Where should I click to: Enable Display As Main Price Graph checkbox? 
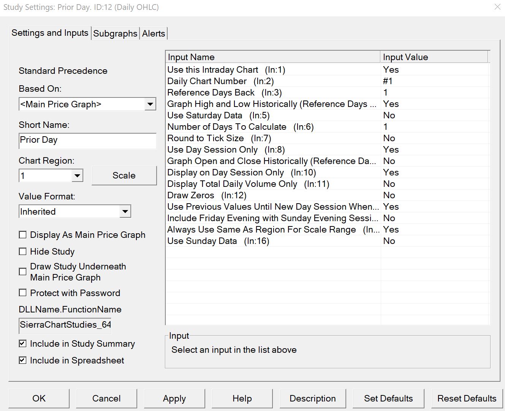(x=23, y=235)
